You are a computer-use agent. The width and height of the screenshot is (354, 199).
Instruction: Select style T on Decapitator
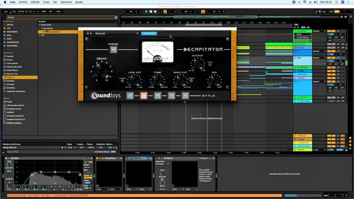point(171,96)
